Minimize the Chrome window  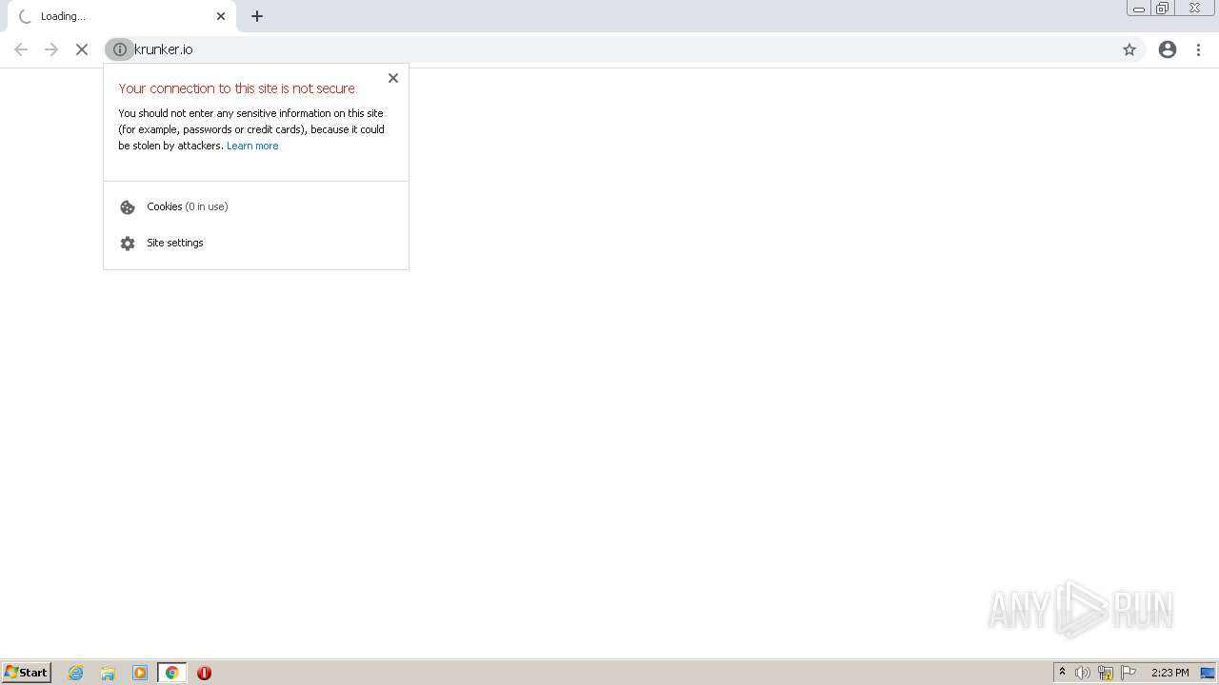tap(1139, 9)
